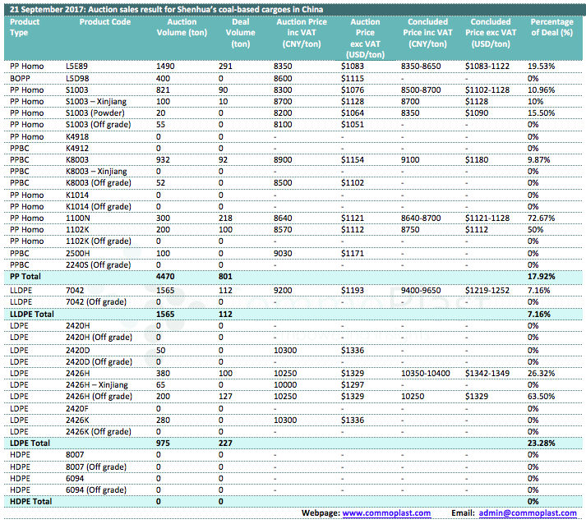Click the admin@commoplast.com email link

coord(528,513)
